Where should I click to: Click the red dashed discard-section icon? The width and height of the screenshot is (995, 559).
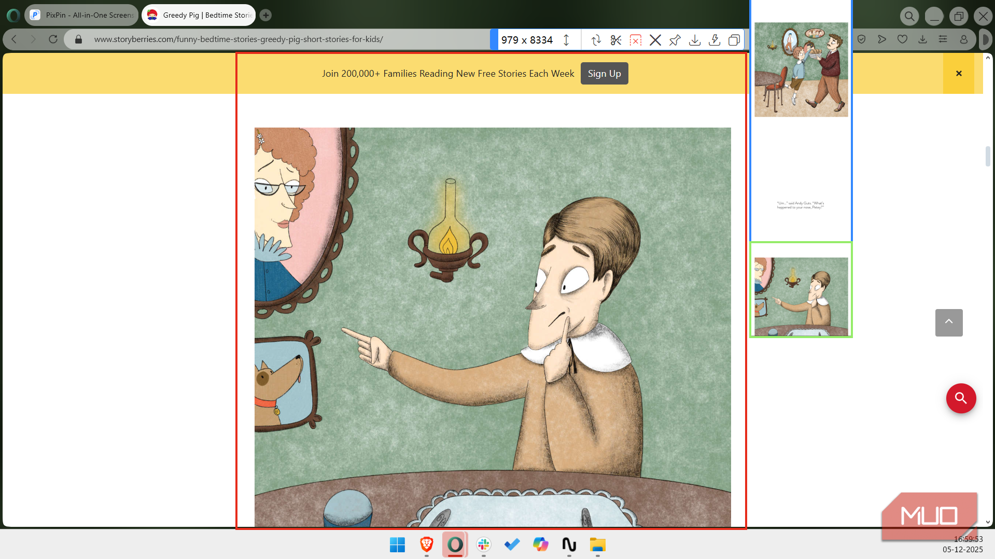(635, 40)
